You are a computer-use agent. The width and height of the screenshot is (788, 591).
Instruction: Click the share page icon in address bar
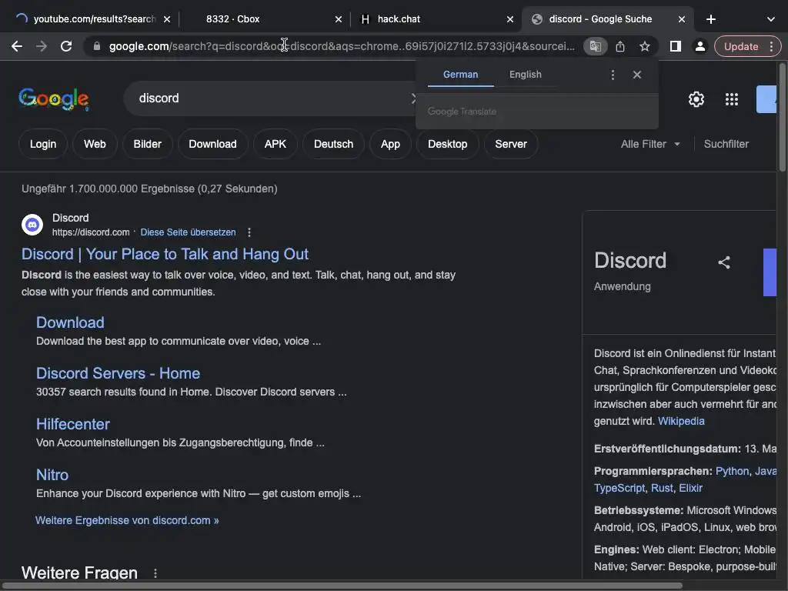620,46
